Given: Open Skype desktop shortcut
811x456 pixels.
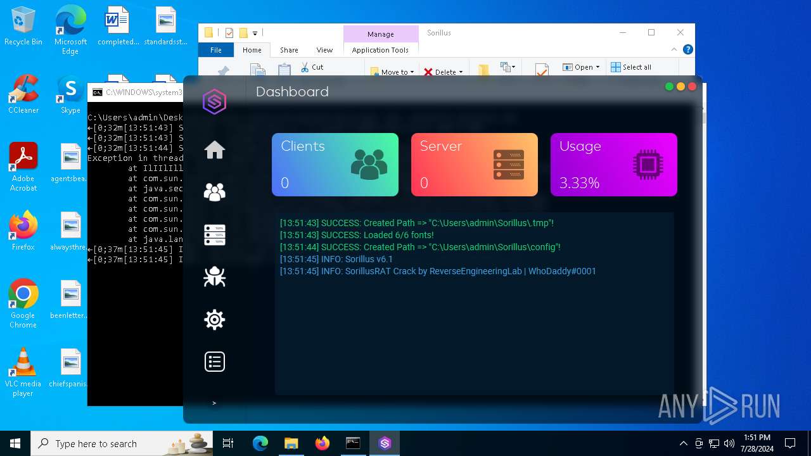Looking at the screenshot, I should pos(70,95).
